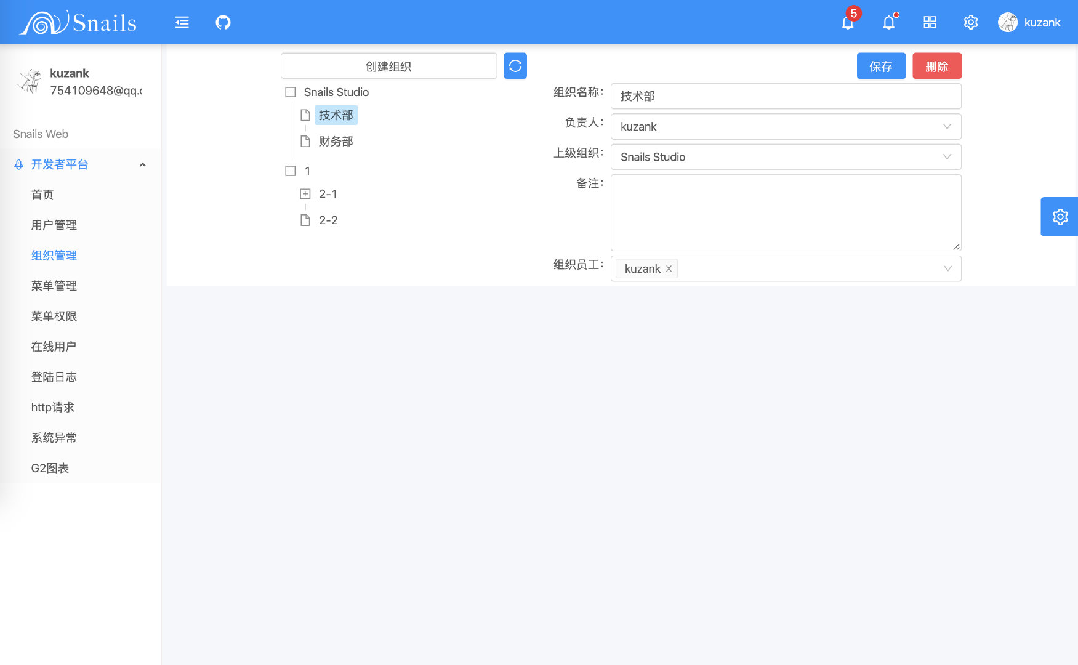Collapse the Snails Studio tree node
The width and height of the screenshot is (1078, 665).
point(291,92)
